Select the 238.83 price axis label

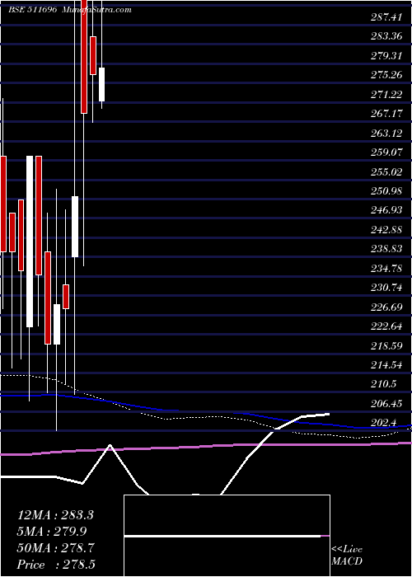pyautogui.click(x=386, y=249)
